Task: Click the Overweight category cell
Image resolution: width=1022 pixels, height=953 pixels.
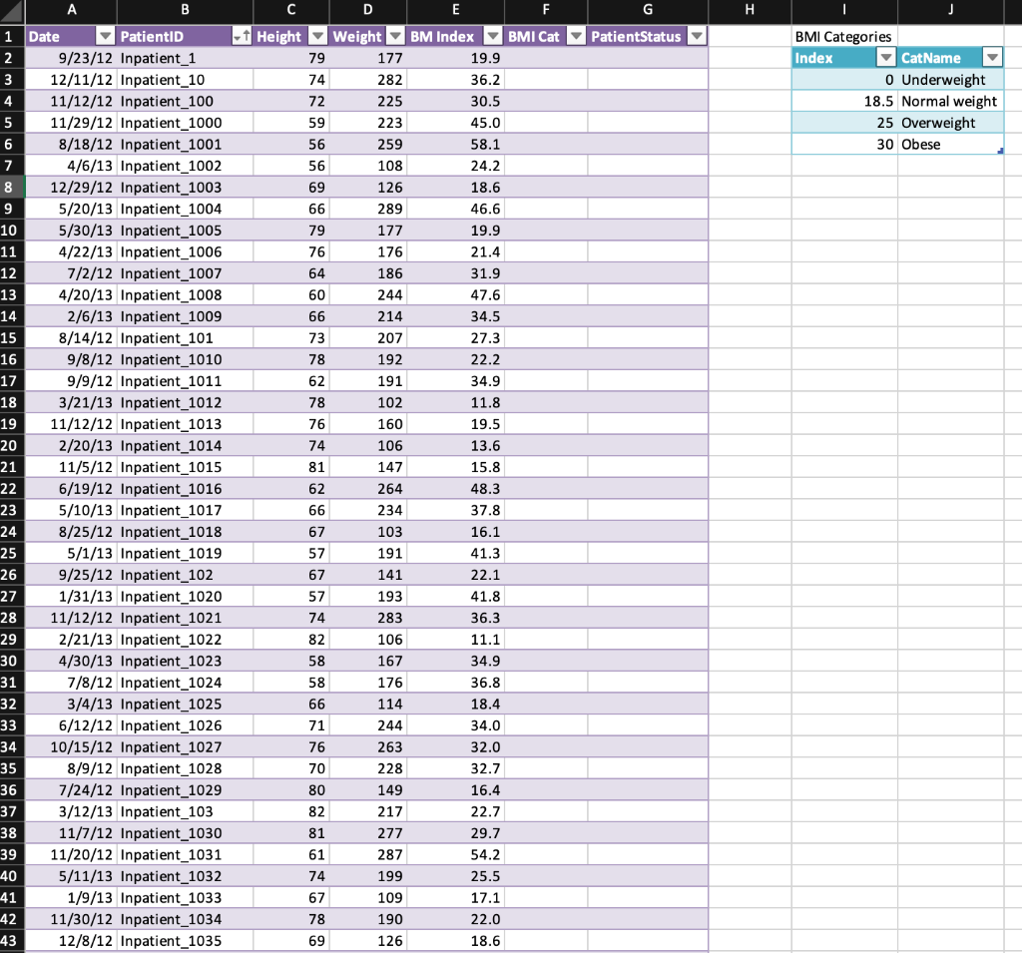Action: [950, 123]
